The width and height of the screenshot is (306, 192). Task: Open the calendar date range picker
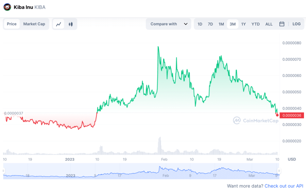tap(282, 24)
